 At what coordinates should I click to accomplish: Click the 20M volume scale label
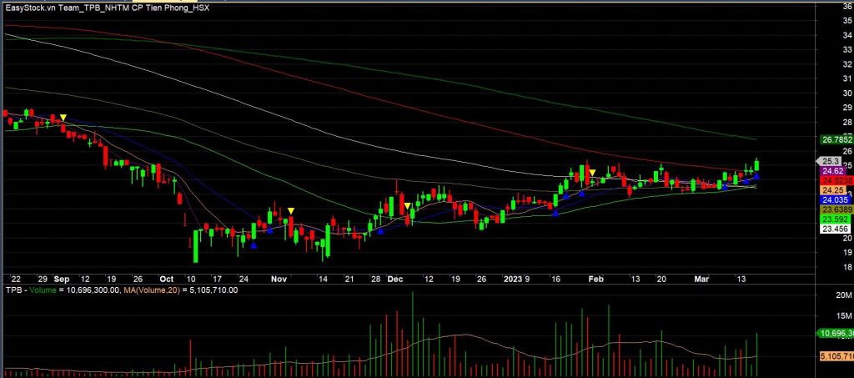(843, 295)
